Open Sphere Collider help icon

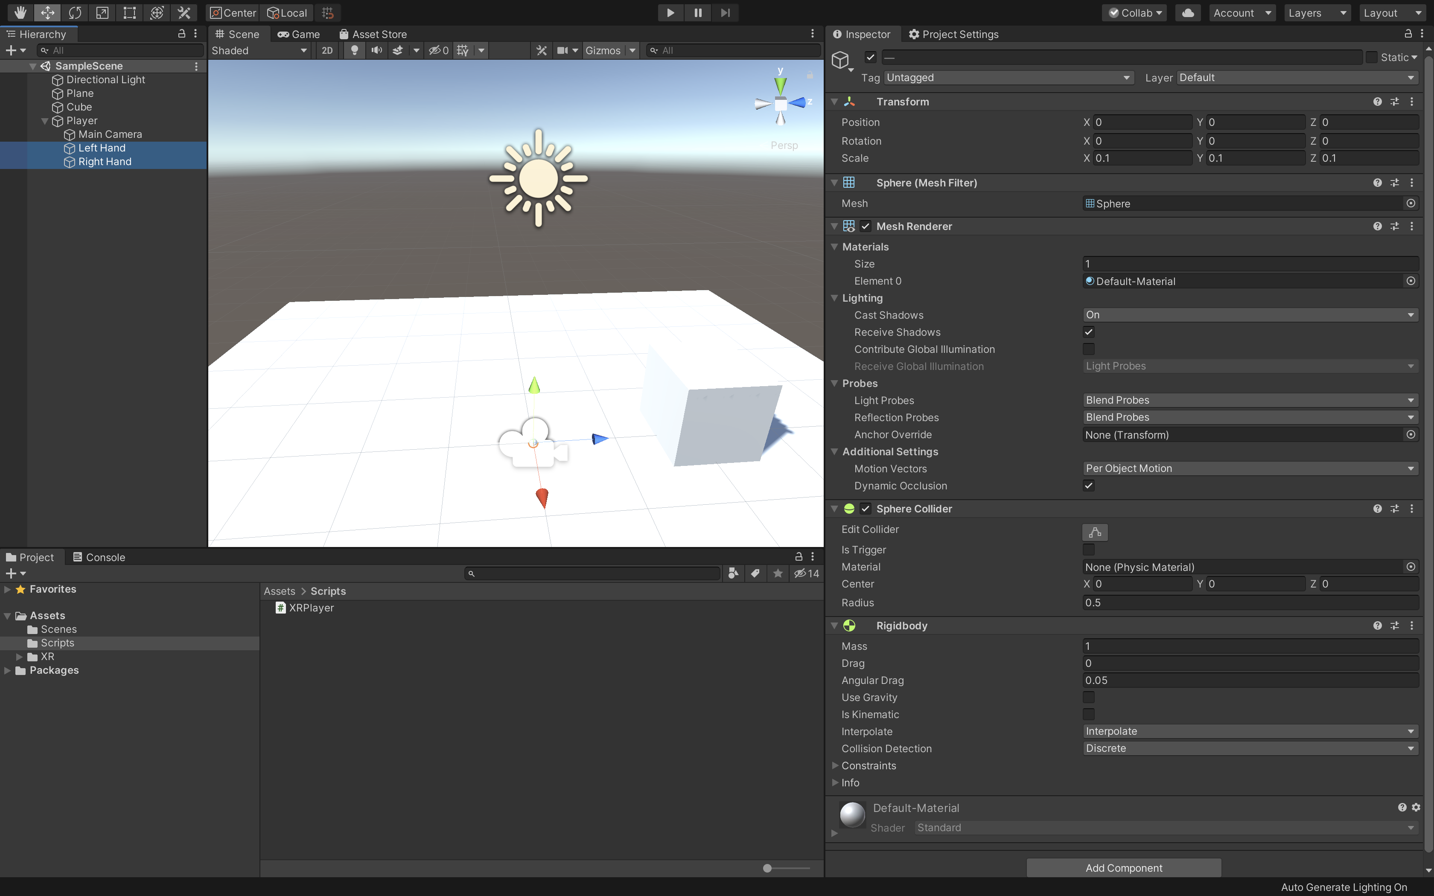click(1377, 509)
